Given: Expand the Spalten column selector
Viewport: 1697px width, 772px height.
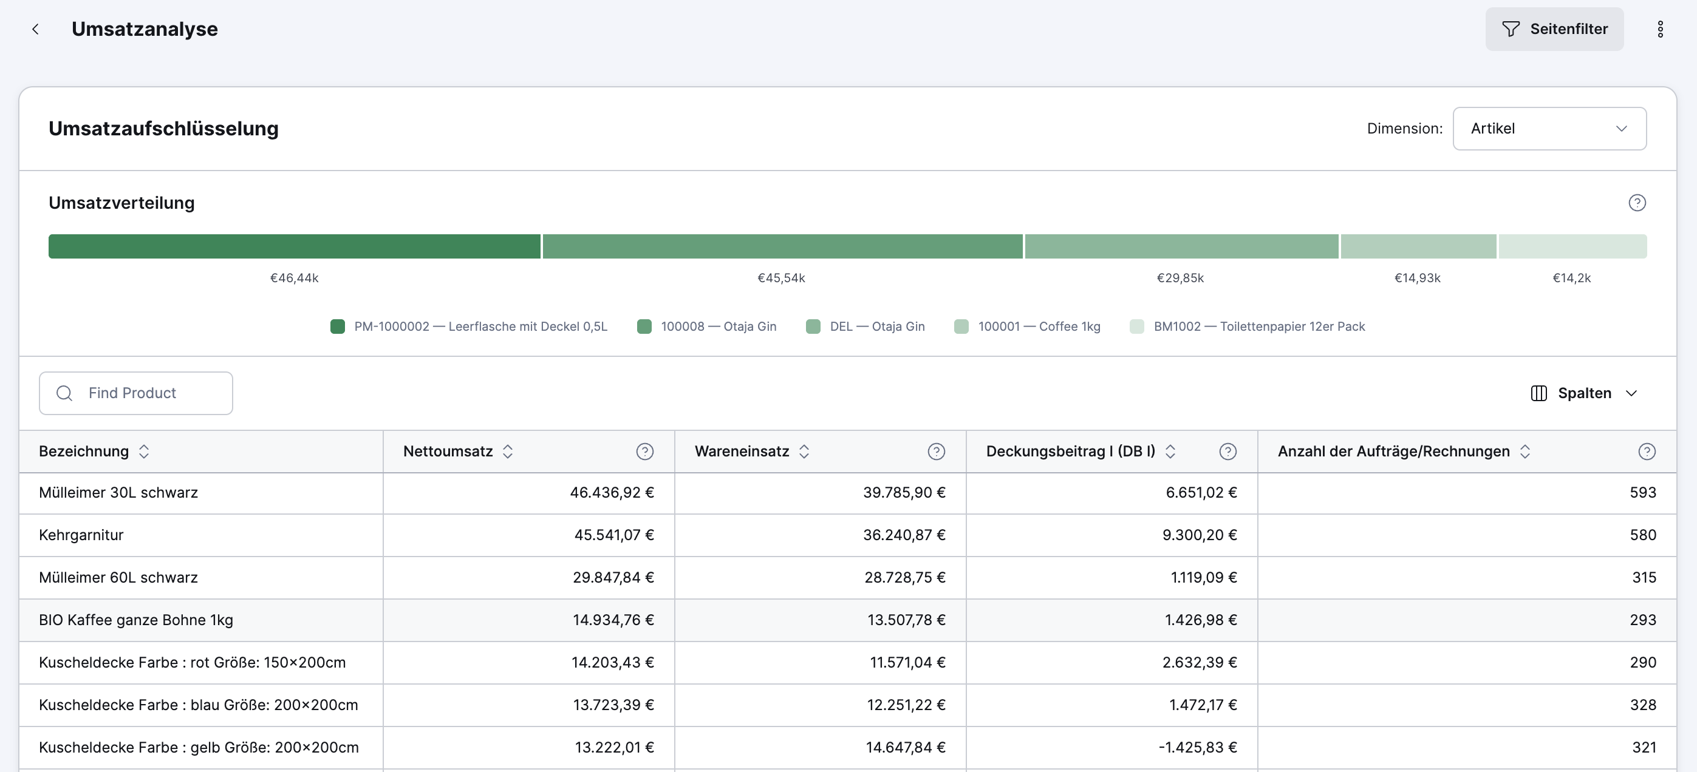Looking at the screenshot, I should [1583, 393].
